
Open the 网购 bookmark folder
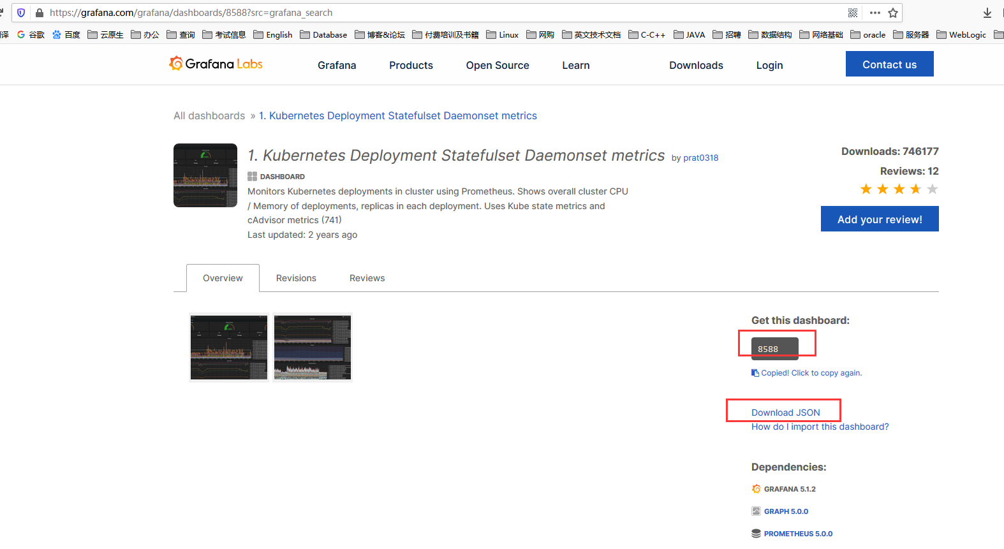coord(540,34)
